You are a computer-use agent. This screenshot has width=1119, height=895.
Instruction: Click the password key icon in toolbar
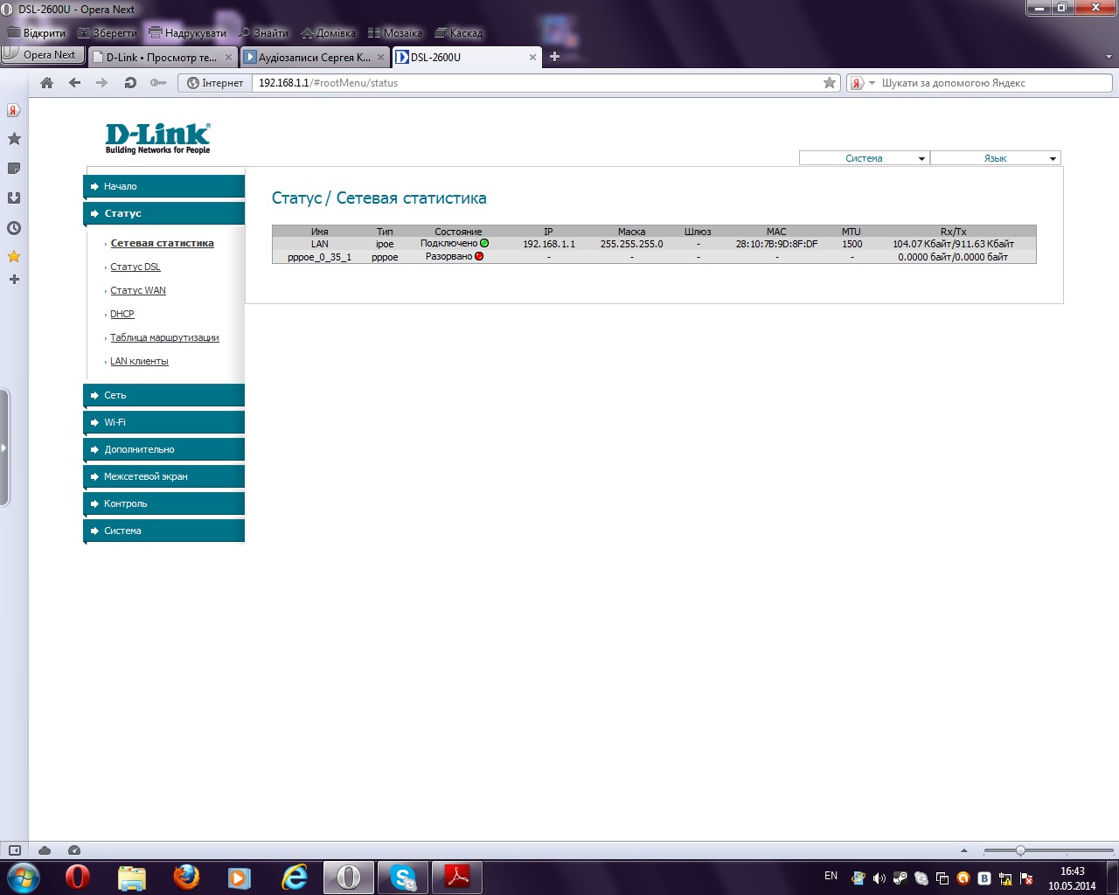click(x=158, y=83)
